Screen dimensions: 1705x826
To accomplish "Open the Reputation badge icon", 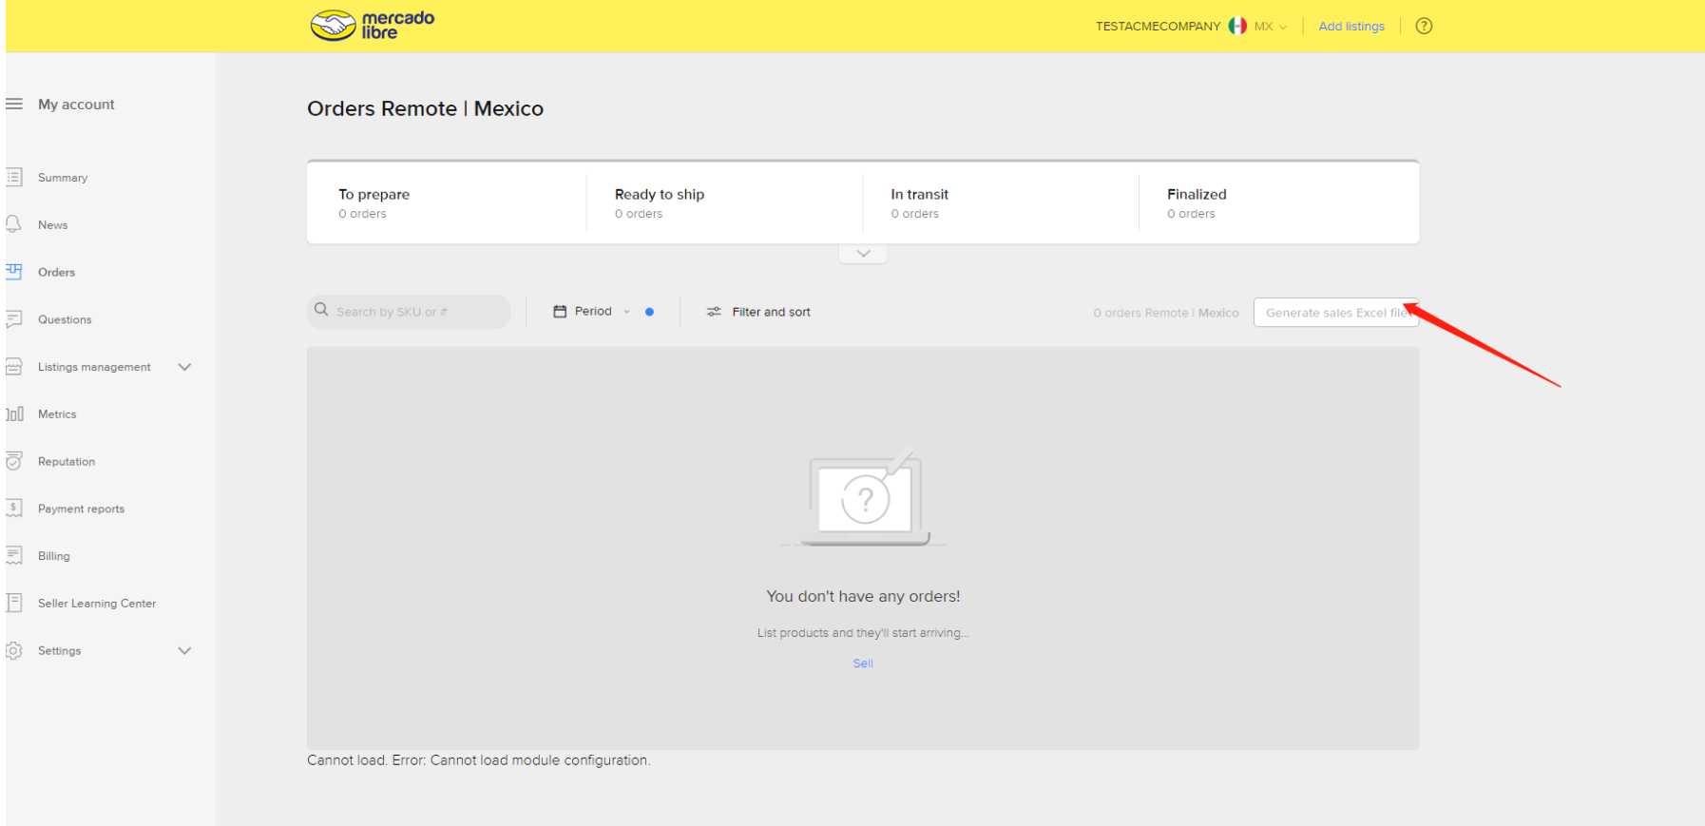I will [14, 462].
